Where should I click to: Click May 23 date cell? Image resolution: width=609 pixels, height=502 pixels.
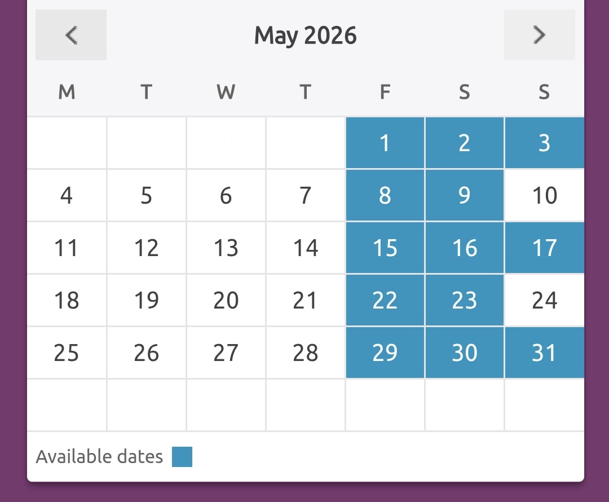(464, 301)
